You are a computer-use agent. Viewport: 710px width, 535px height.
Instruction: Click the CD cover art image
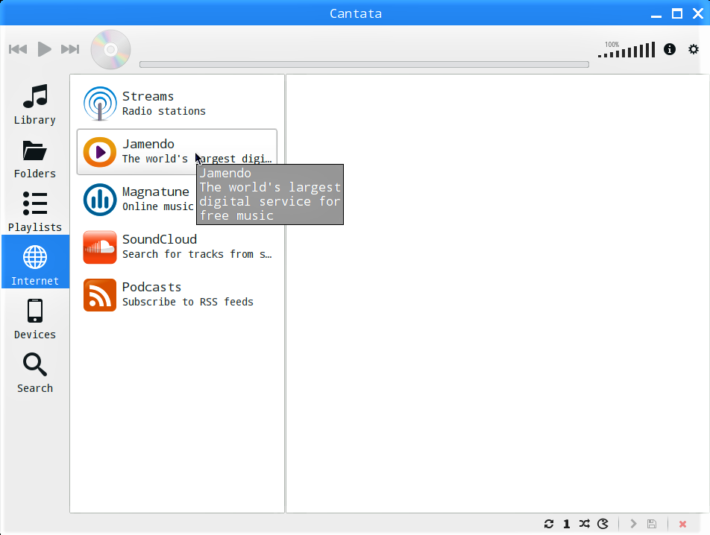[110, 49]
